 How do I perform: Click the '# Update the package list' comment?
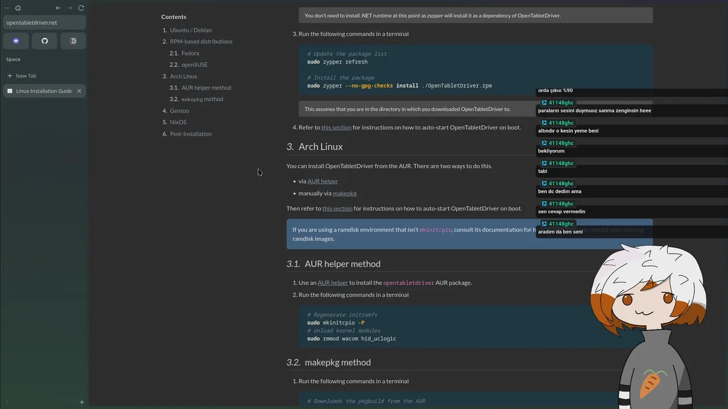pos(347,54)
